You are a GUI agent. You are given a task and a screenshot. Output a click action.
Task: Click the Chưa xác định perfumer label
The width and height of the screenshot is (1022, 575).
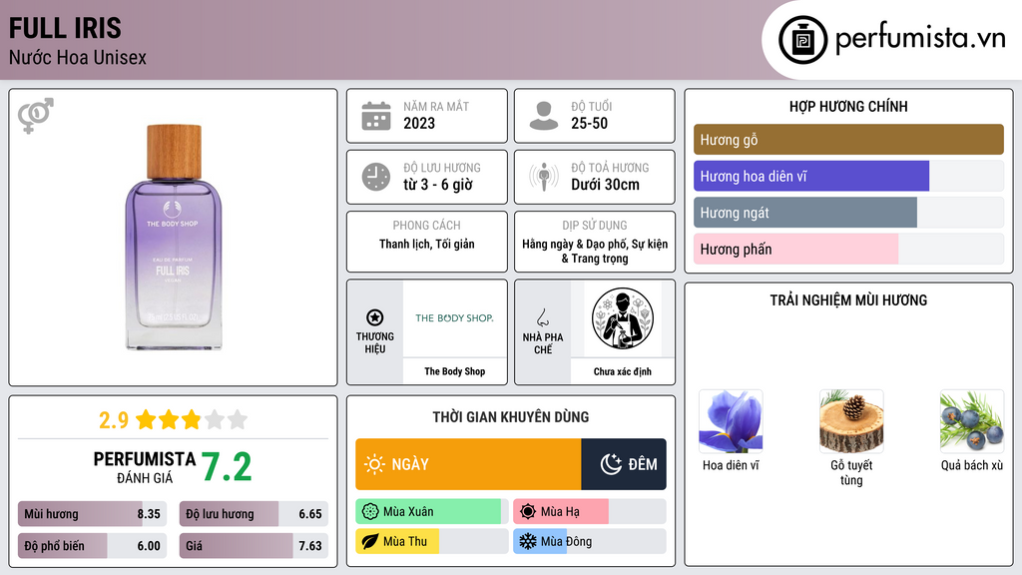point(623,371)
